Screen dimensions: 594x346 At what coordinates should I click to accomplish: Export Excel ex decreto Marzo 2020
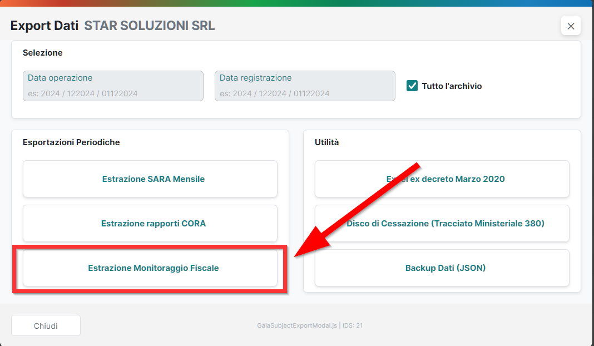tap(442, 179)
